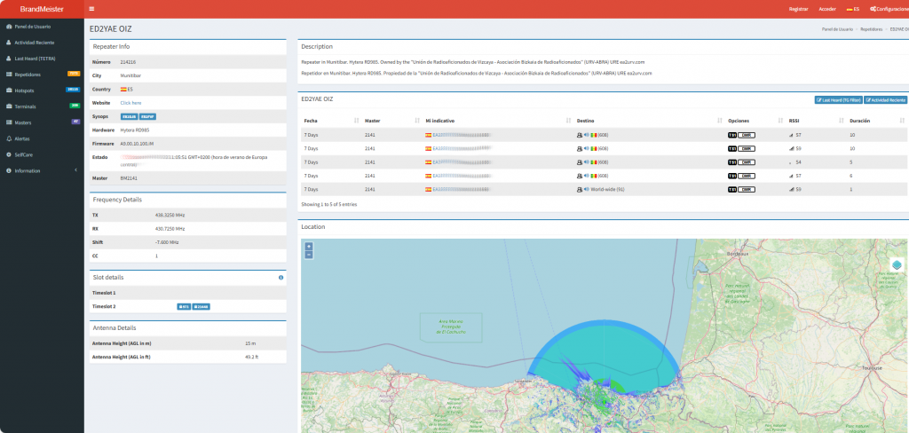909x433 pixels.
Task: Open the map layers control
Action: (x=896, y=265)
